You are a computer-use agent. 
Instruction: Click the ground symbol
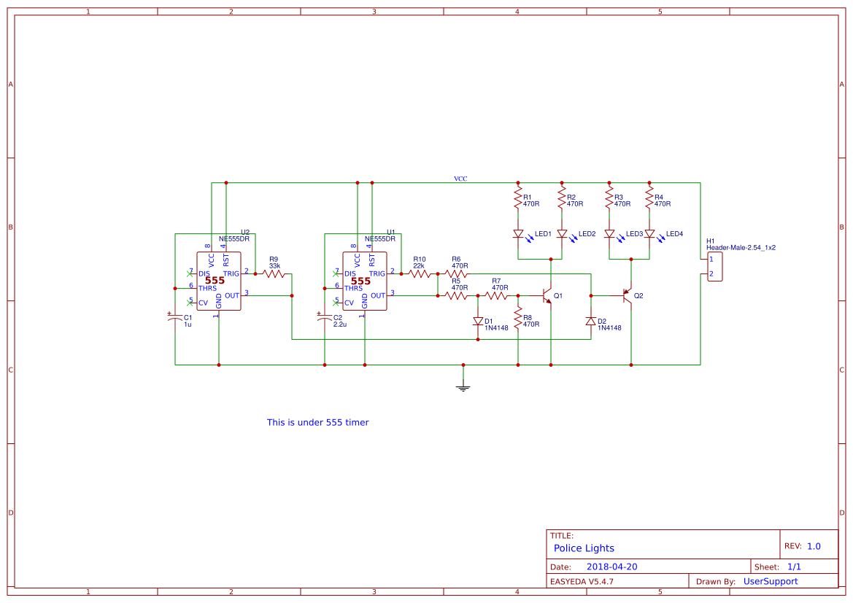click(463, 387)
